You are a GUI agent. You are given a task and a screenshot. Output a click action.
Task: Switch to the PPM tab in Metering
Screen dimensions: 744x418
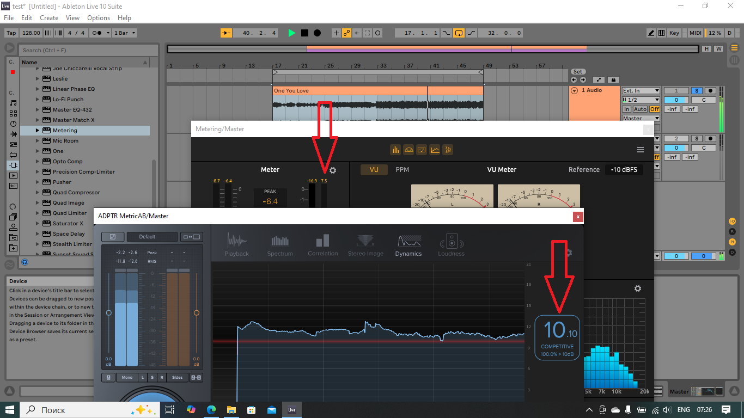(402, 170)
